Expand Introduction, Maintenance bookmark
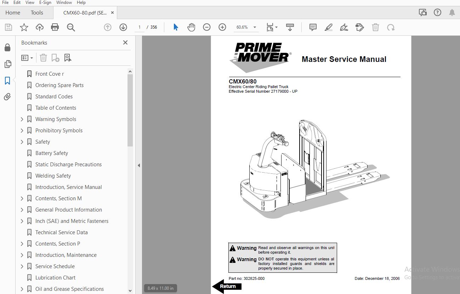The width and height of the screenshot is (460, 294). coord(22,255)
